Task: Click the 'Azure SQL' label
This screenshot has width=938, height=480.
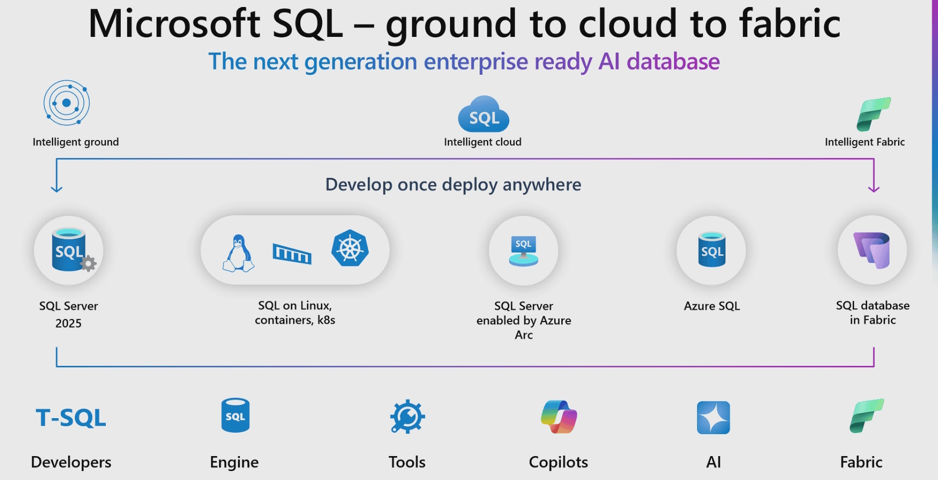Action: [x=712, y=306]
